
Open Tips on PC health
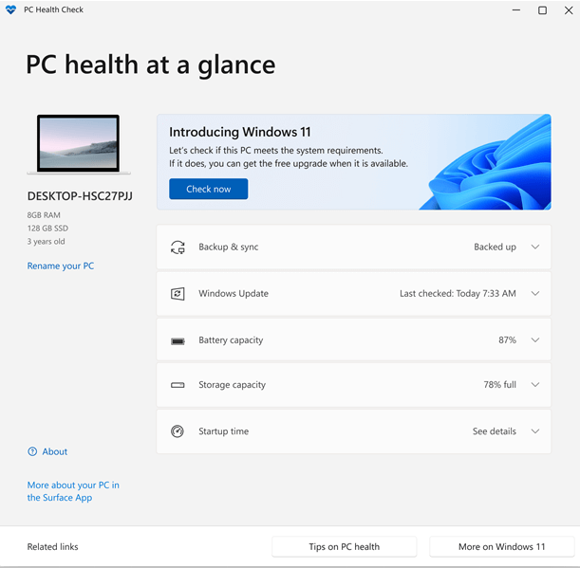coord(344,547)
